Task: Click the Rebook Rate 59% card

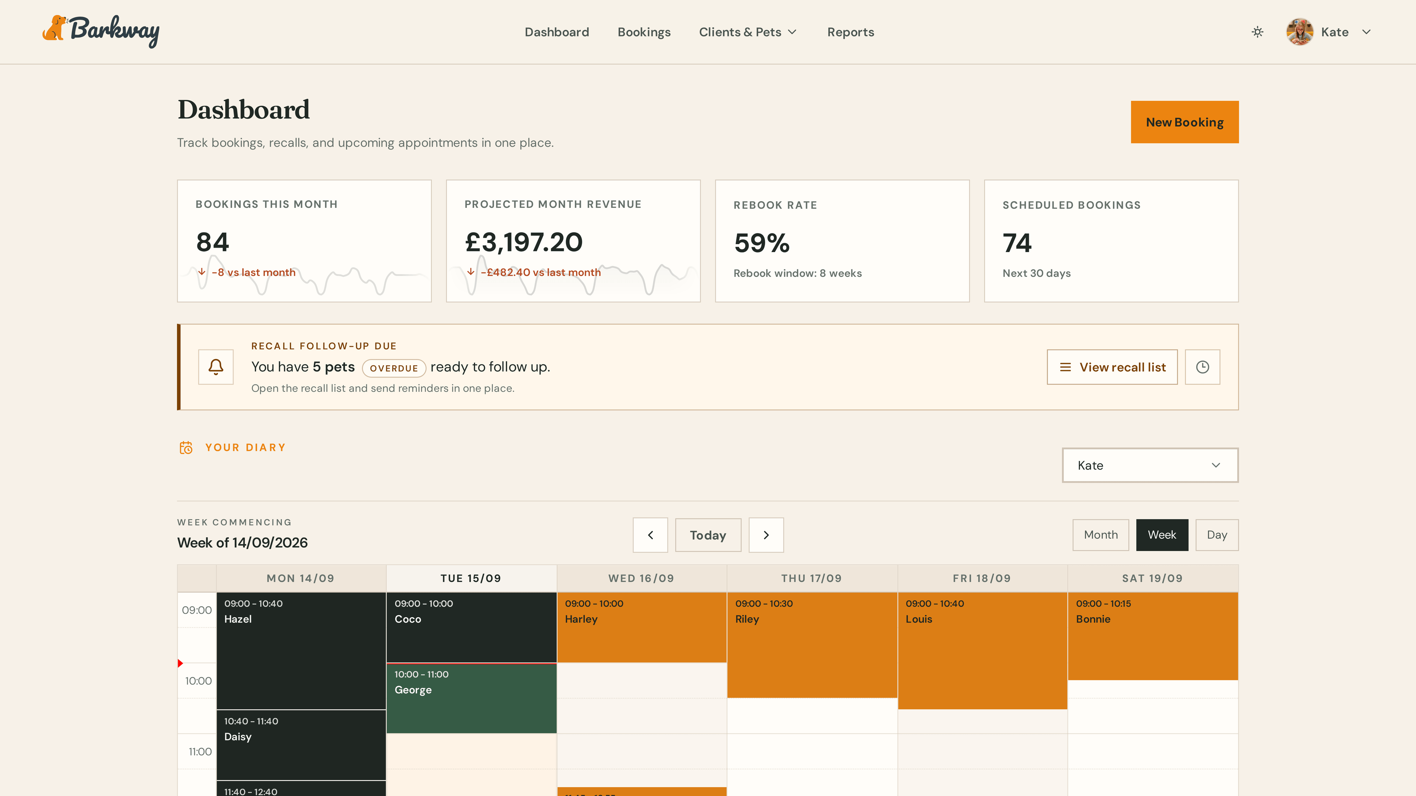Action: point(842,241)
